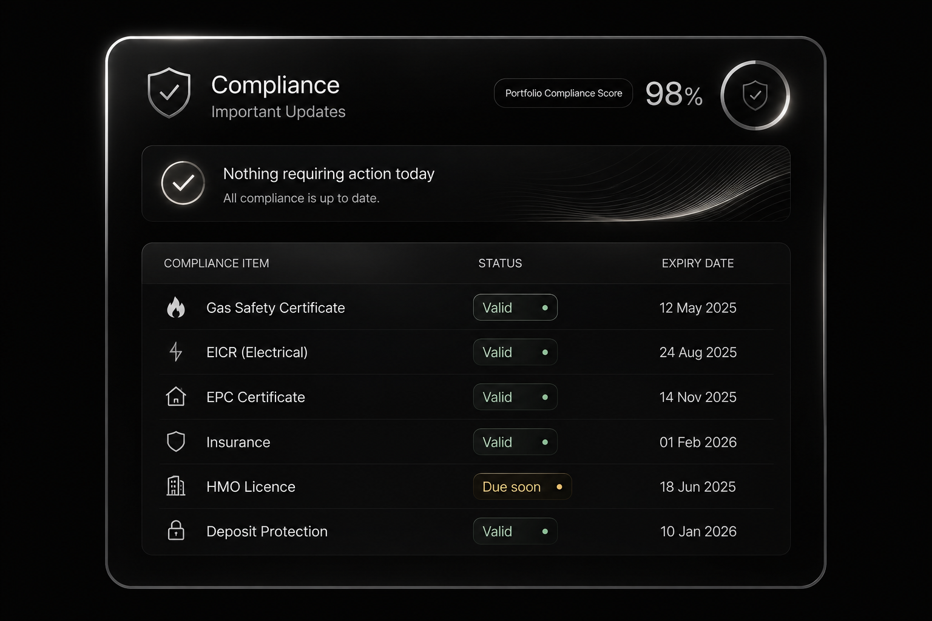Click the Portfolio Compliance Score pill
The image size is (932, 621).
pos(563,93)
